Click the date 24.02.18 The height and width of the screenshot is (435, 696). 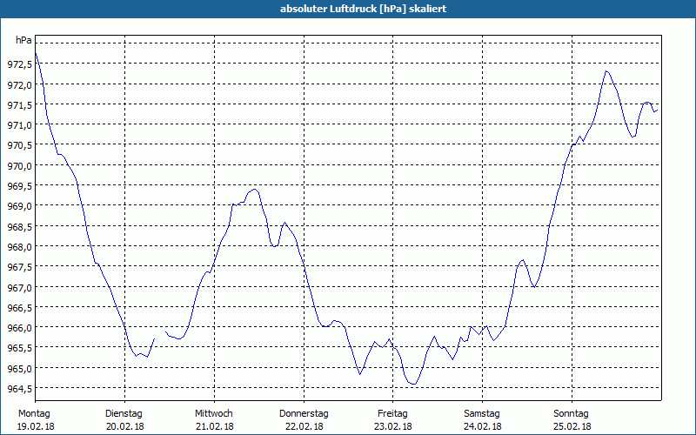pyautogui.click(x=483, y=426)
